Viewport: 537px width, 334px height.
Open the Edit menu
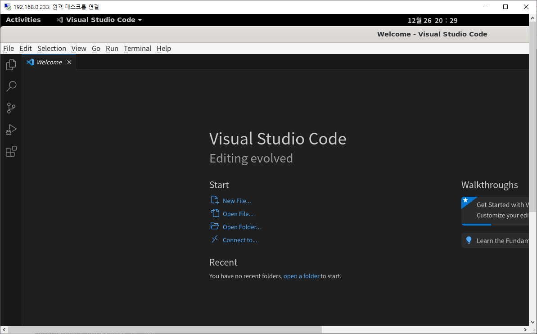tap(25, 48)
